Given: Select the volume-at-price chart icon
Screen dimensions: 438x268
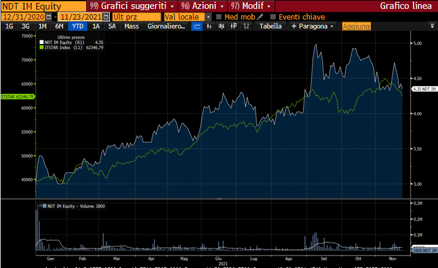Looking at the screenshot, I should tap(234, 26).
